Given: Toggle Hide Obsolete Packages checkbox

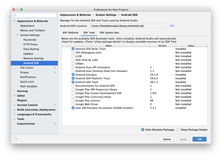Looking at the screenshot, I should pyautogui.click(x=143, y=129).
